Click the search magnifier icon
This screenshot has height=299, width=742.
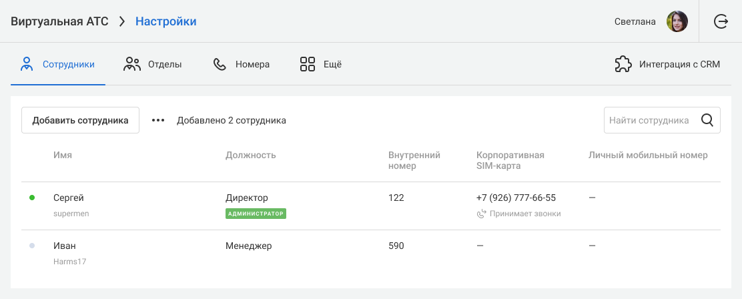pyautogui.click(x=707, y=120)
